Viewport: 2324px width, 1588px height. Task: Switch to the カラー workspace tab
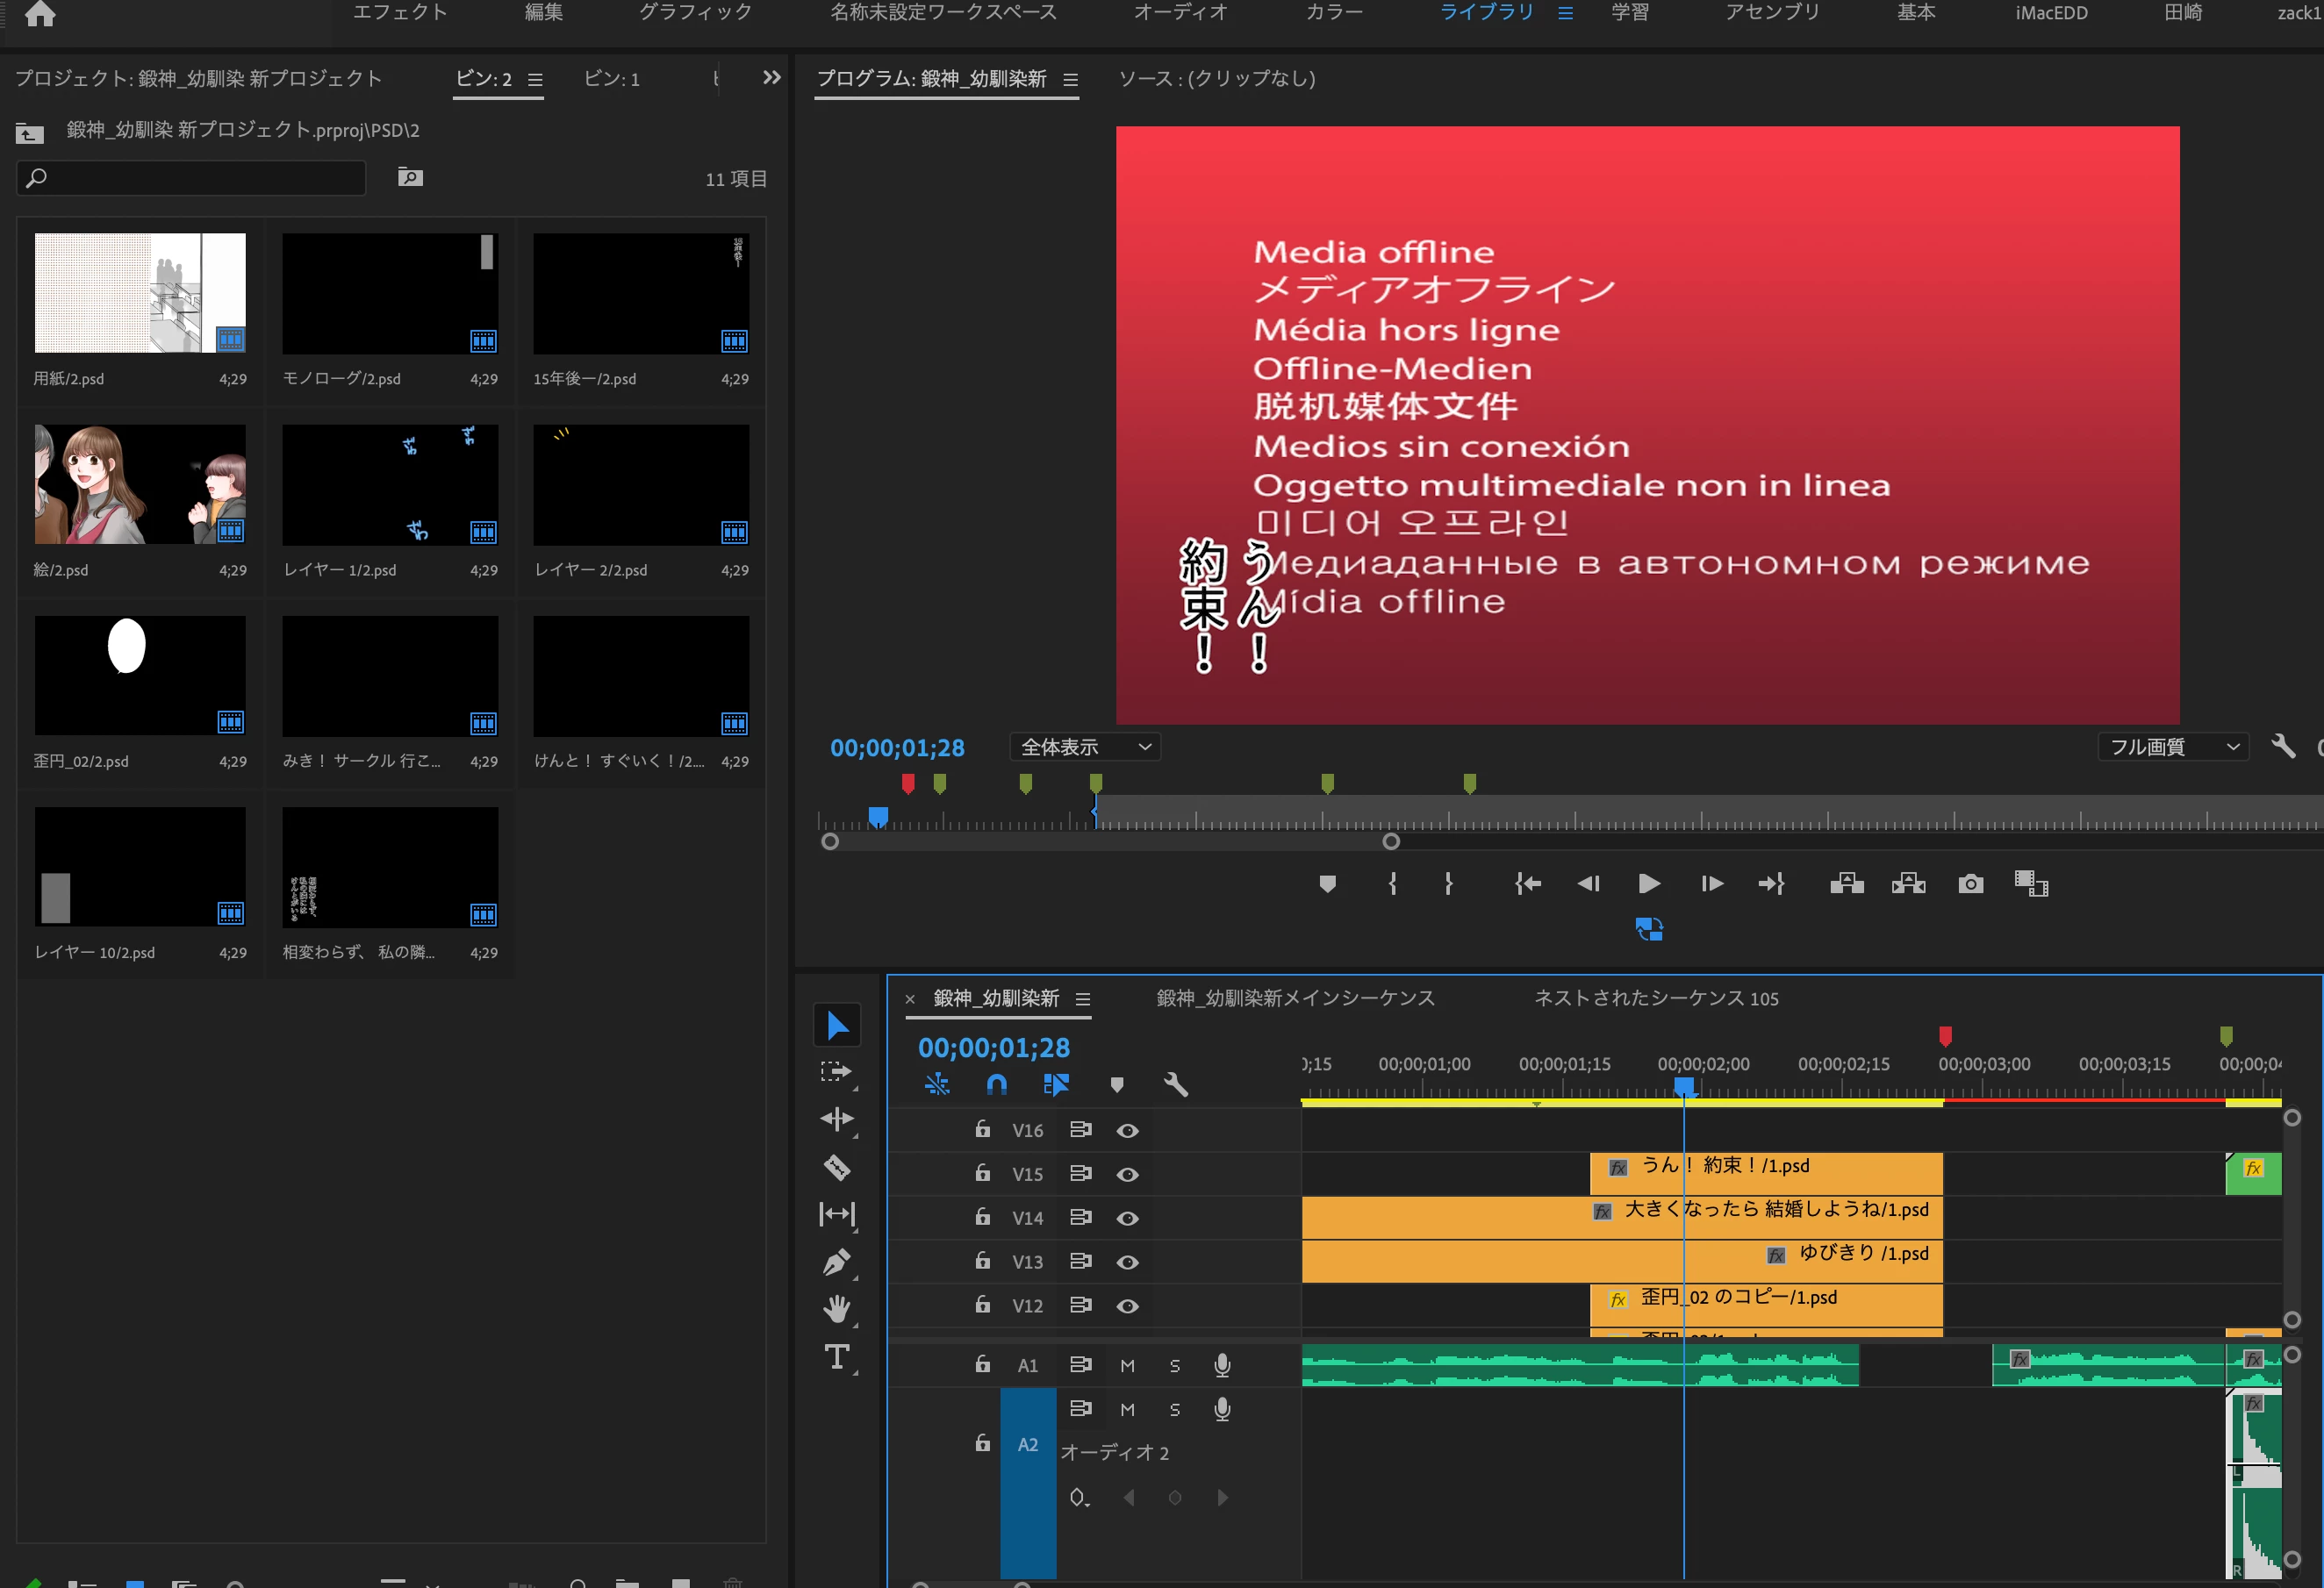pyautogui.click(x=1334, y=13)
